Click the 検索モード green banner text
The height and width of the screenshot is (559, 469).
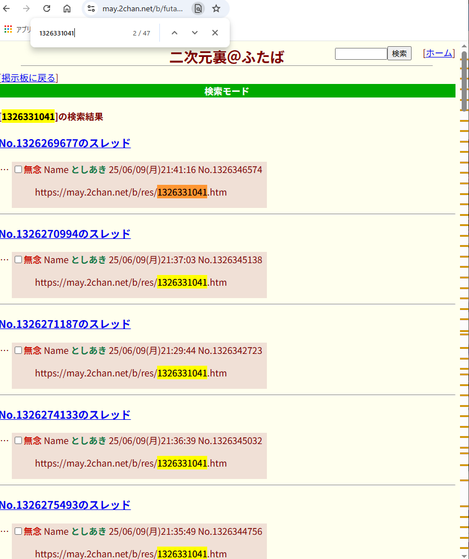[x=226, y=91]
